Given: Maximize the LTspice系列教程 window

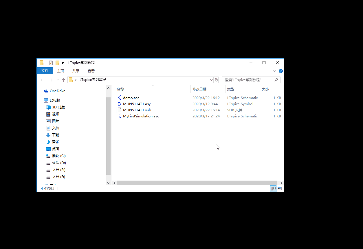Looking at the screenshot, I should (264, 63).
